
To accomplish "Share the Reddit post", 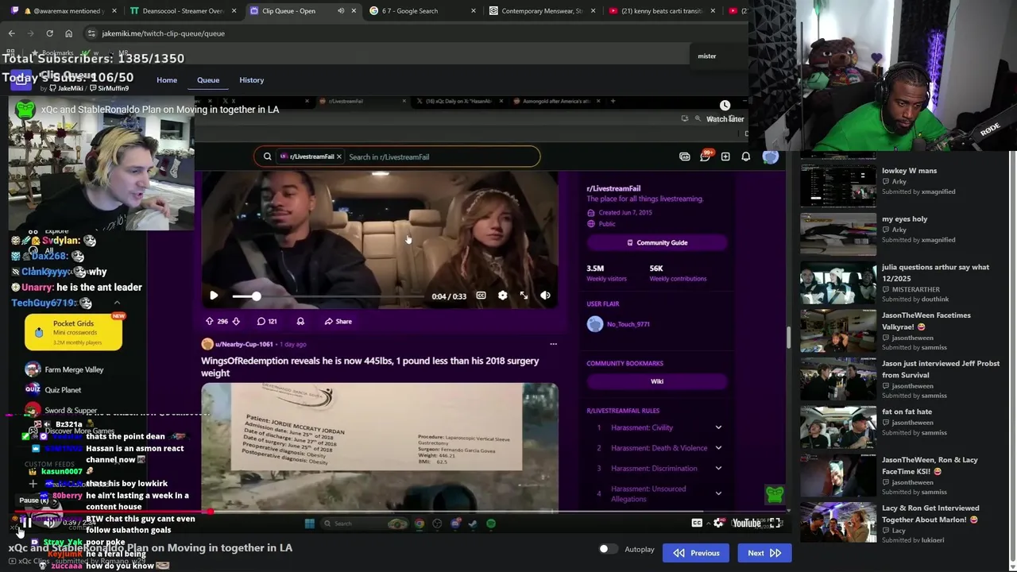I will coord(338,322).
